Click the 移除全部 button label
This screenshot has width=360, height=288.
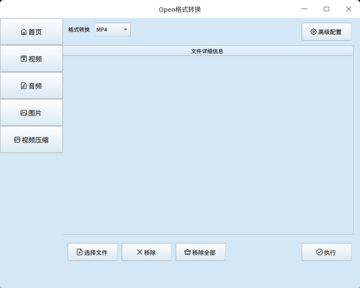coord(204,252)
